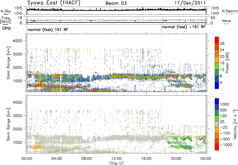The image size is (238, 165).
Task: Click the '-1000' tick on the Velocity scale
Action: [x=226, y=145]
